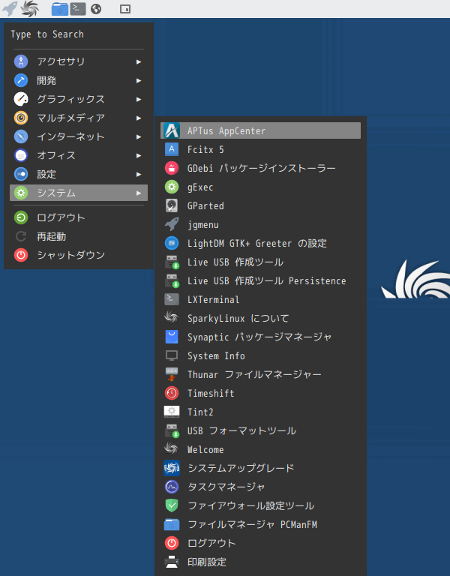Screen dimensions: 450x576
Task: Open Synaptic パッケージマネージャ
Action: tap(260, 337)
